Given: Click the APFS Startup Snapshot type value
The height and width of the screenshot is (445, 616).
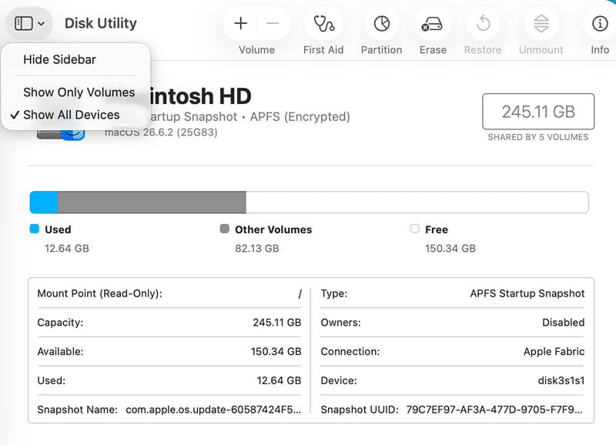Looking at the screenshot, I should (x=527, y=293).
